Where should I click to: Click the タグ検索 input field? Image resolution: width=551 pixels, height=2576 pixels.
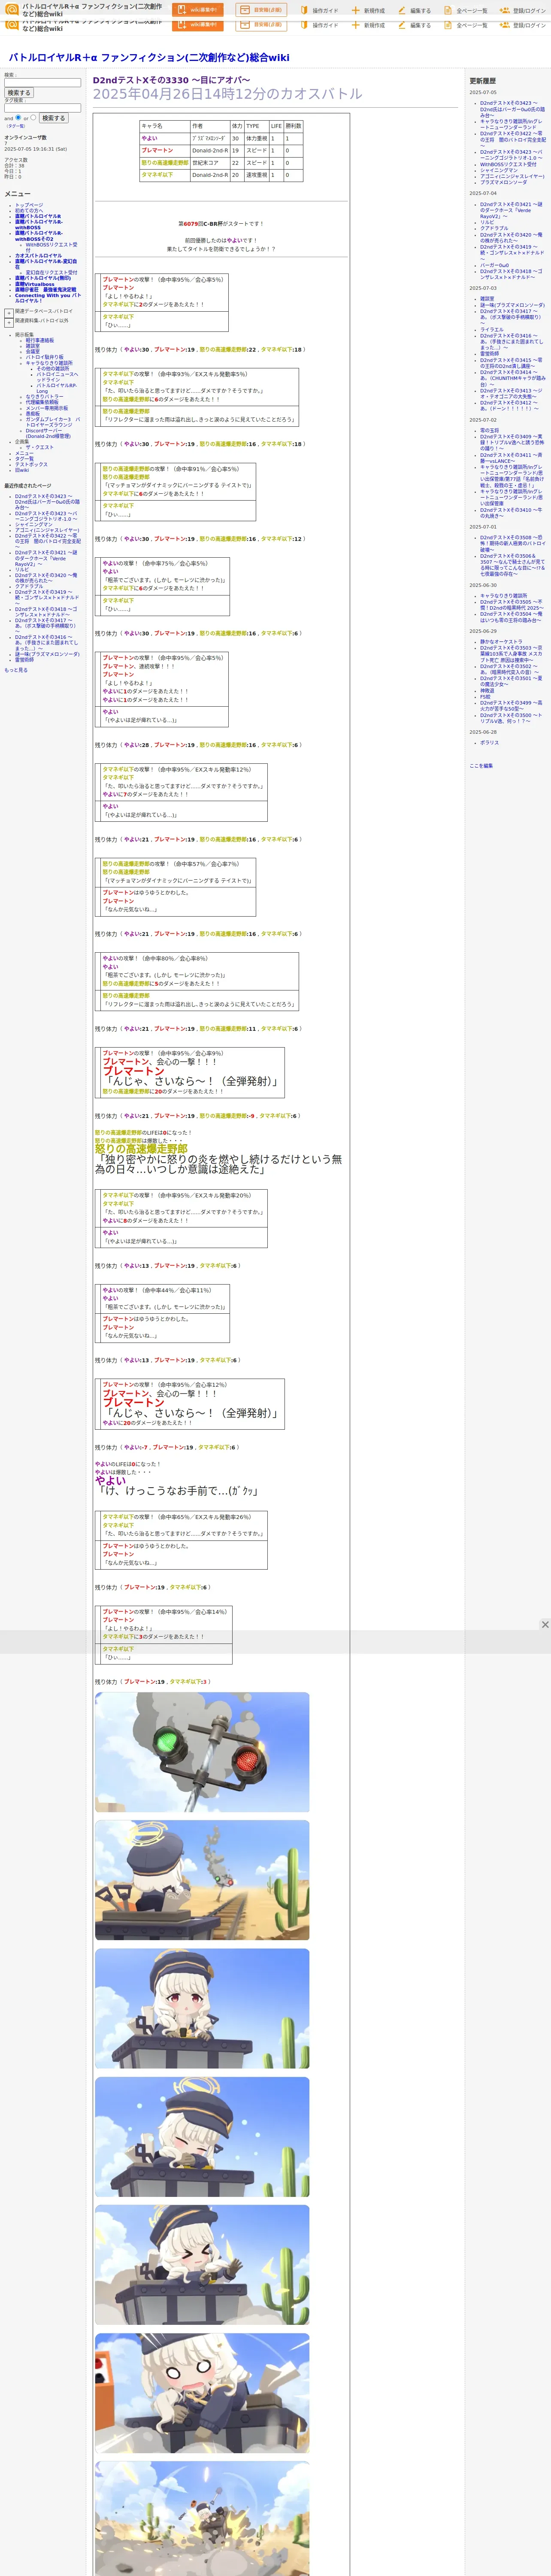(x=42, y=108)
